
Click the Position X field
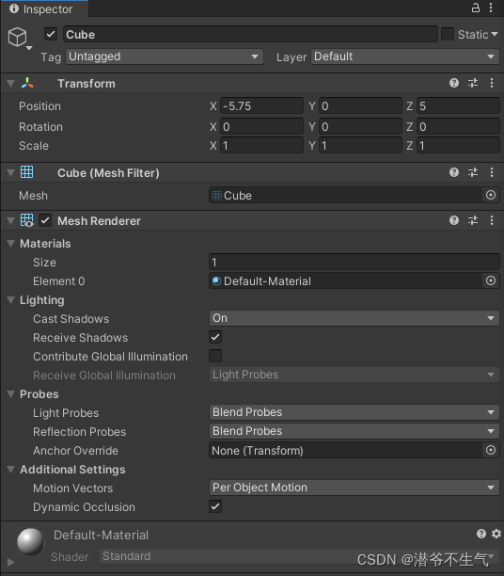click(261, 106)
